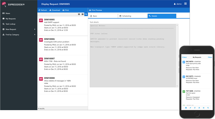Tap the TST 0208 green edit icon

coord(184,91)
